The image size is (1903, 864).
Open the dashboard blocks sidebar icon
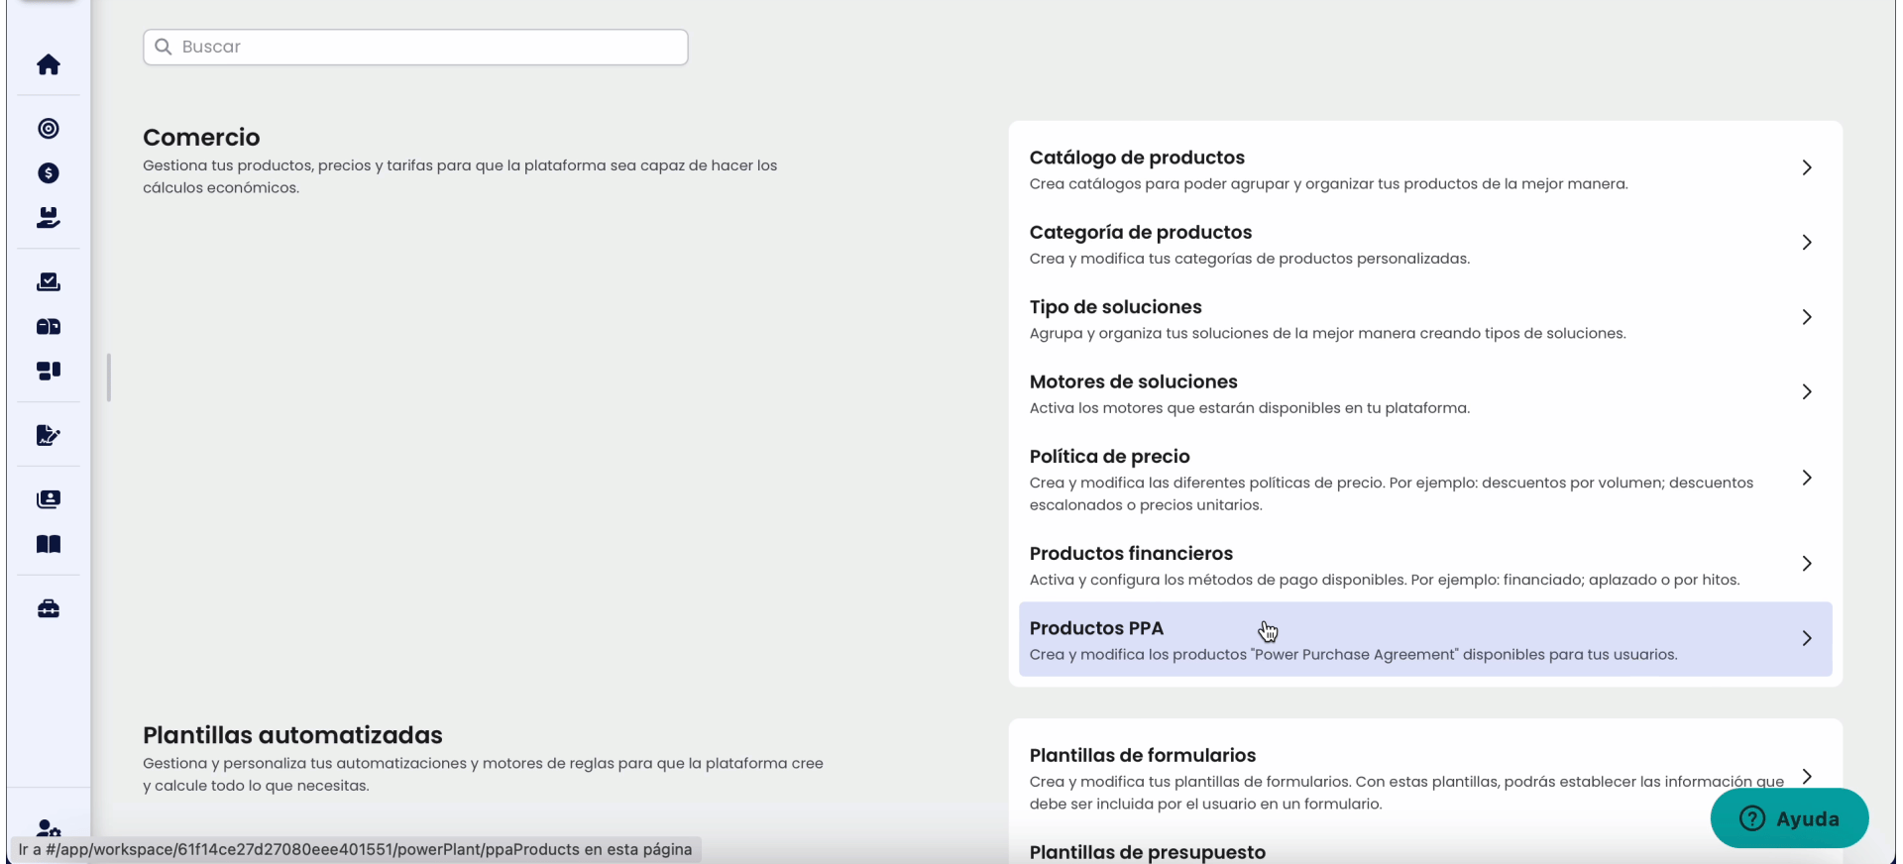[x=49, y=371]
